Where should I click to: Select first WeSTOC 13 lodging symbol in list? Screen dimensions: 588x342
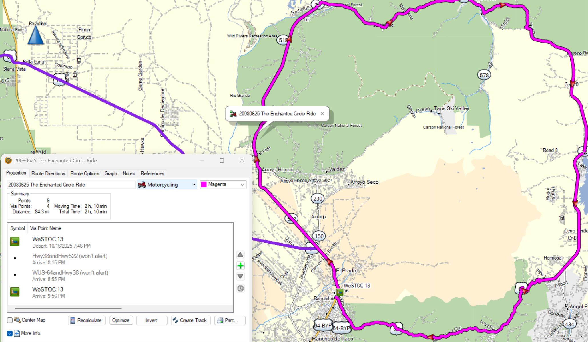15,242
